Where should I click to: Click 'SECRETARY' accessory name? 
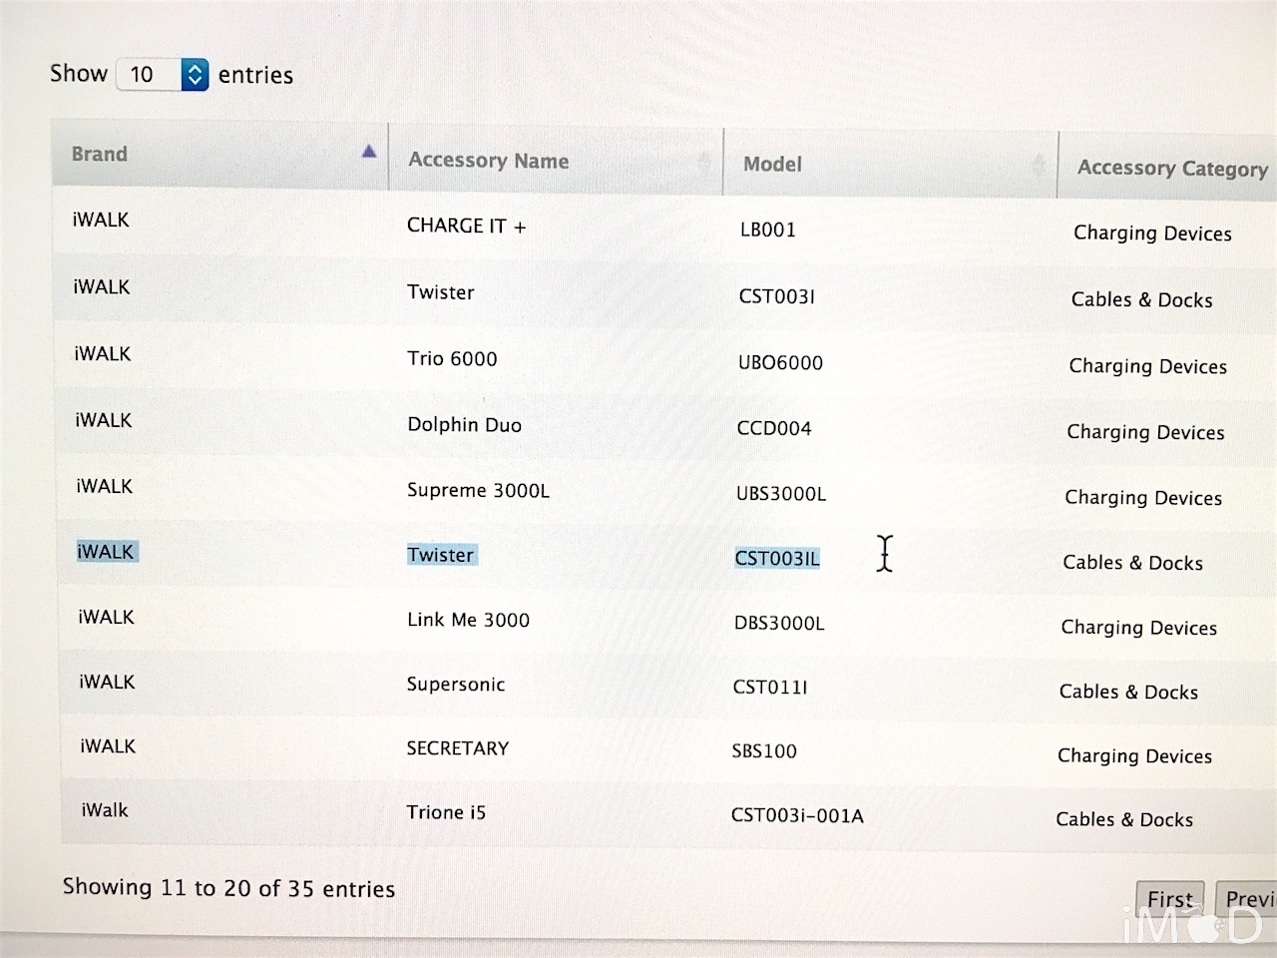click(x=457, y=748)
